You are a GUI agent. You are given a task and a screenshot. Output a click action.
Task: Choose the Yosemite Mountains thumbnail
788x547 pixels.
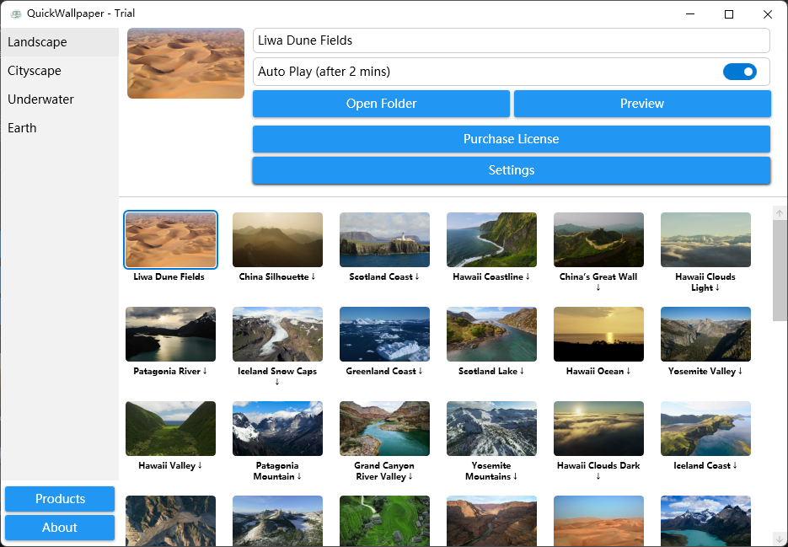tap(491, 429)
